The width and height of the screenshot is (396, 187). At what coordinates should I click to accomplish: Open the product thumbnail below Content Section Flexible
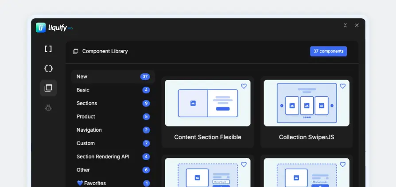[208, 173]
